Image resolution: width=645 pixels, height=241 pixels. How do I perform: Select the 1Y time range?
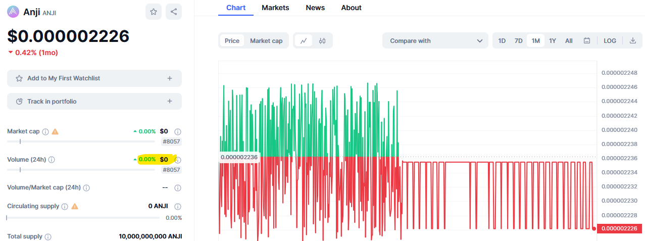click(553, 41)
